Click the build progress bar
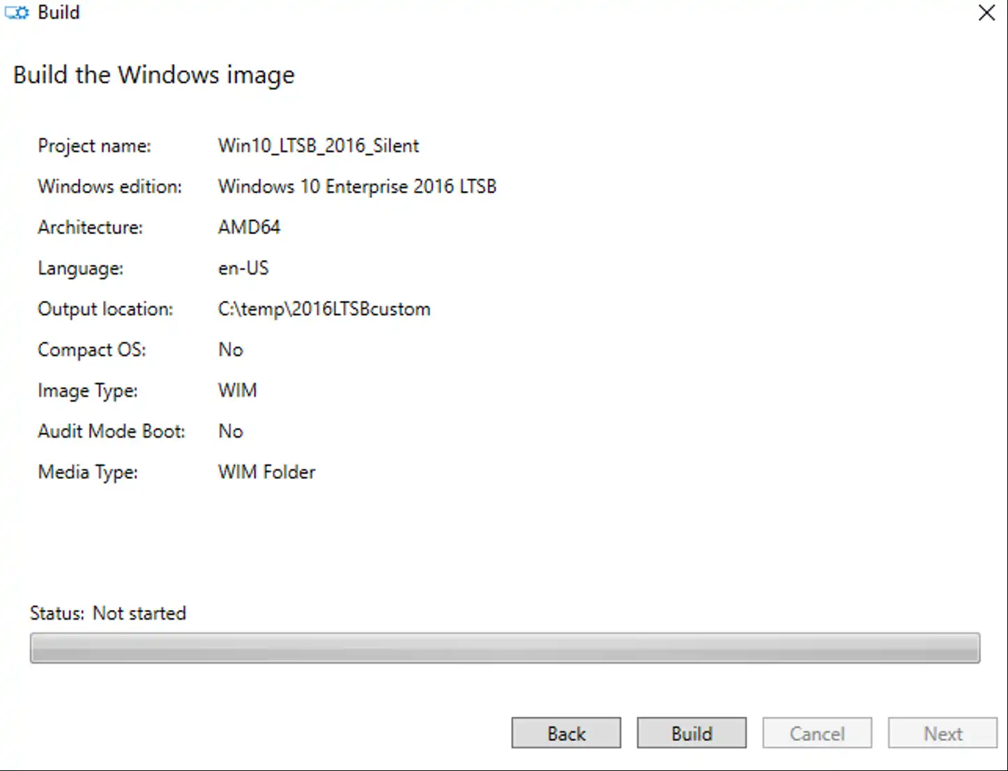1008x771 pixels. pyautogui.click(x=505, y=648)
